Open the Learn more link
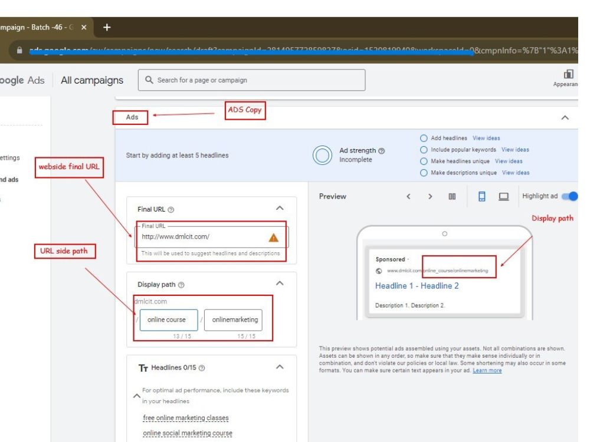 click(487, 371)
